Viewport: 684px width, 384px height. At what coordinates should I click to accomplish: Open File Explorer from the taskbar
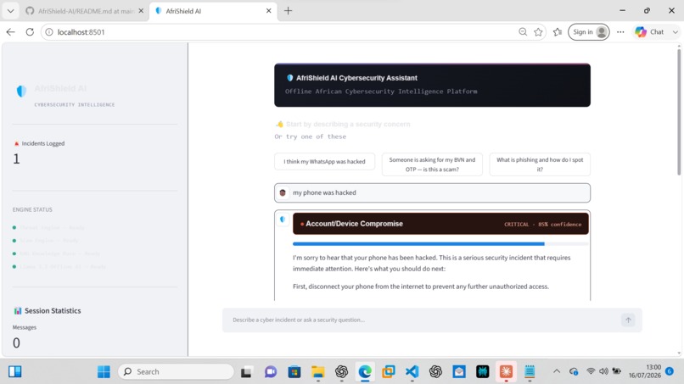coord(318,372)
